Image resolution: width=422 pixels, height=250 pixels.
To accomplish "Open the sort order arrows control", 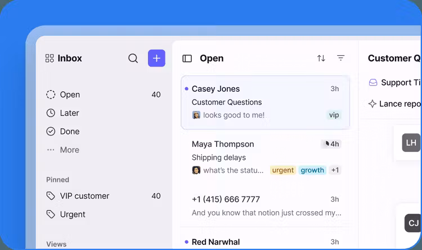I will tap(321, 59).
